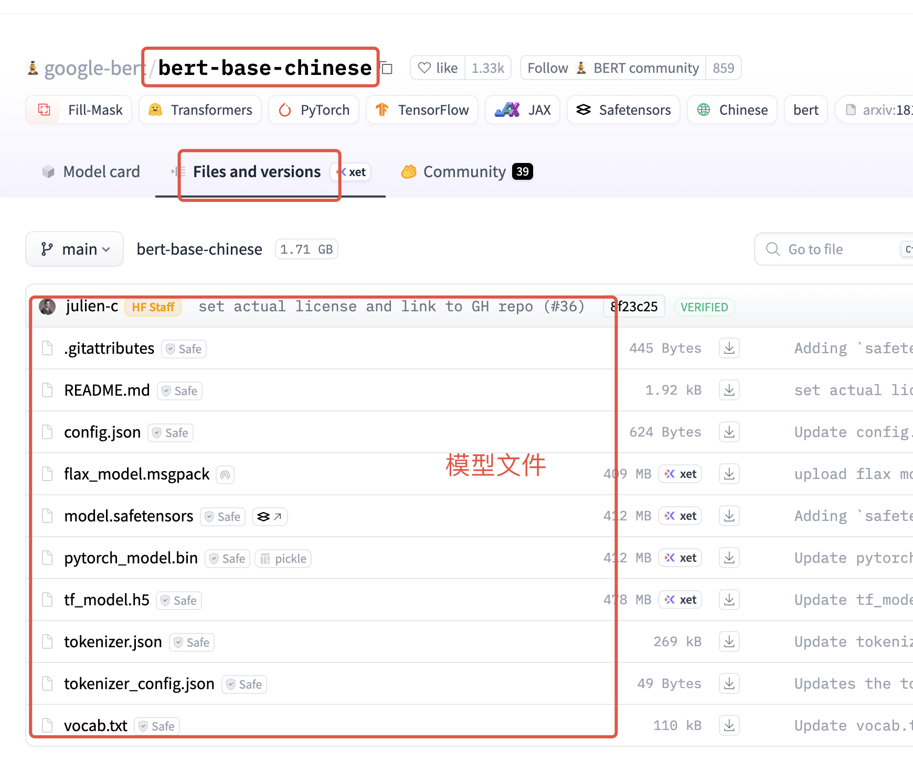Click the Safe badge on README.md
This screenshot has width=913, height=762.
pos(179,391)
